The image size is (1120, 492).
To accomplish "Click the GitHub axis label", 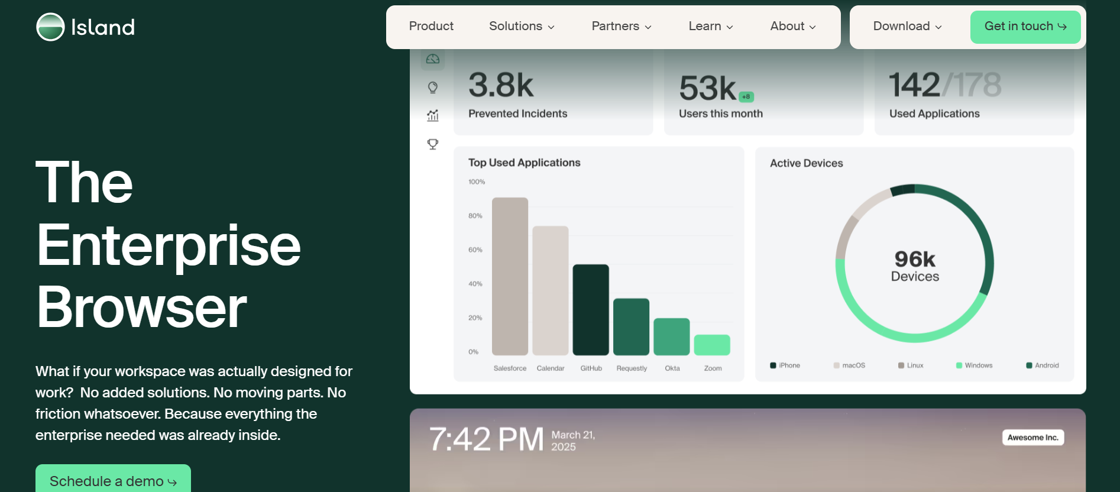I will pos(591,368).
